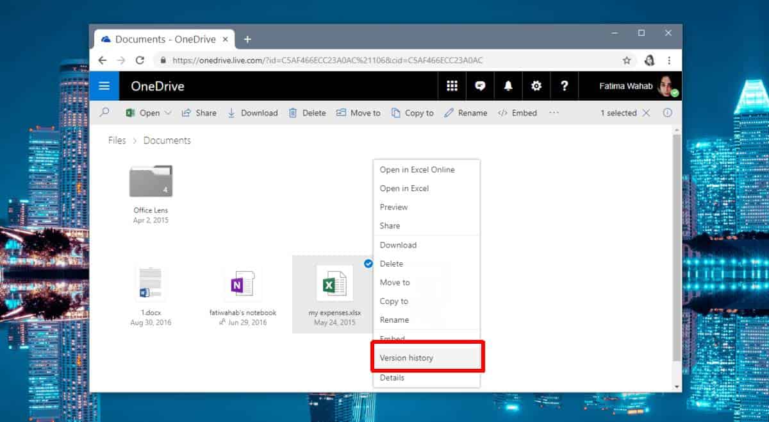Open the information details pane icon

point(667,113)
